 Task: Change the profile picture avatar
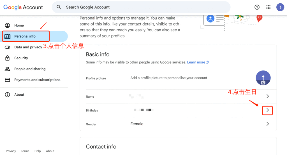(x=263, y=78)
